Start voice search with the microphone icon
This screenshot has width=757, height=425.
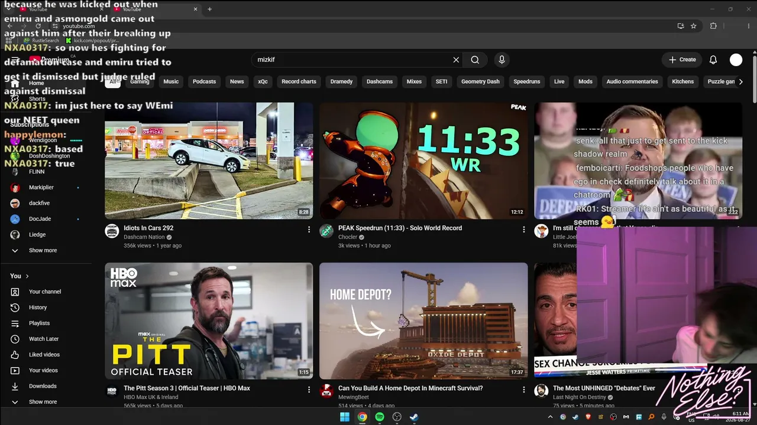click(502, 60)
